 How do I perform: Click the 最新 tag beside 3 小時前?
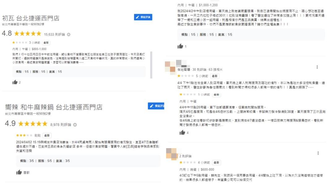pyautogui.click(x=46, y=43)
